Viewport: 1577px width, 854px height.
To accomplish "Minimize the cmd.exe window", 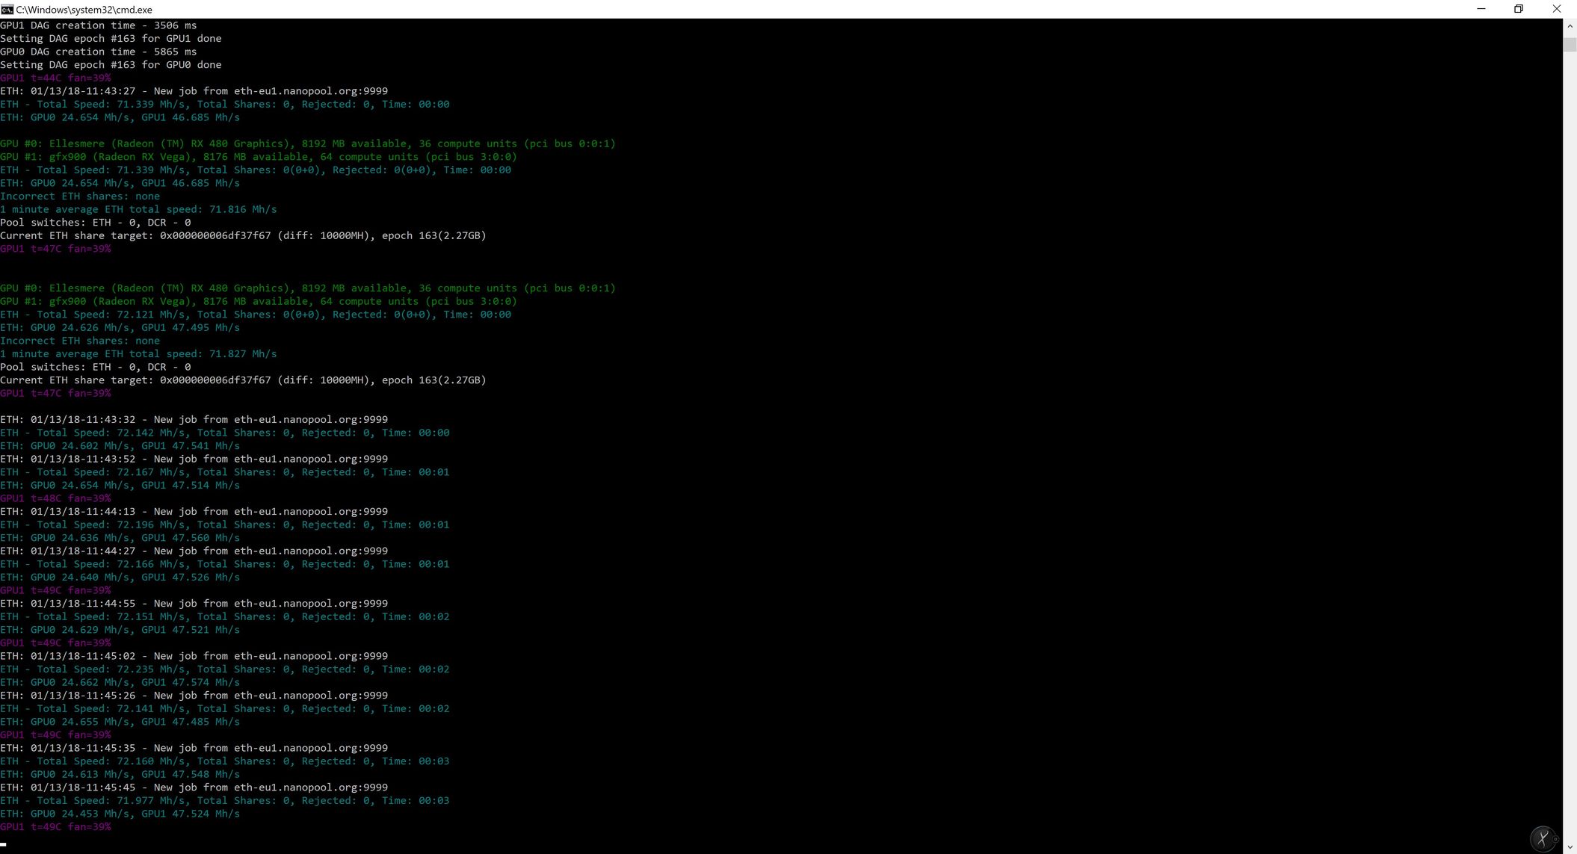I will [1481, 9].
